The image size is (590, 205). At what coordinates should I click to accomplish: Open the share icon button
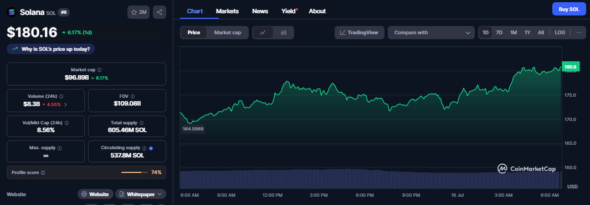pyautogui.click(x=160, y=12)
